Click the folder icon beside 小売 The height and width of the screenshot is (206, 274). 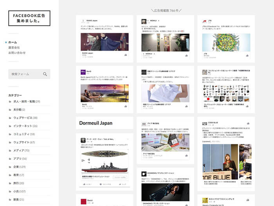tap(10, 192)
